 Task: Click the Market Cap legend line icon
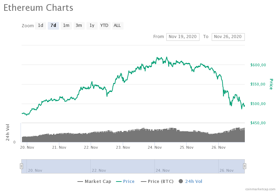80,182
